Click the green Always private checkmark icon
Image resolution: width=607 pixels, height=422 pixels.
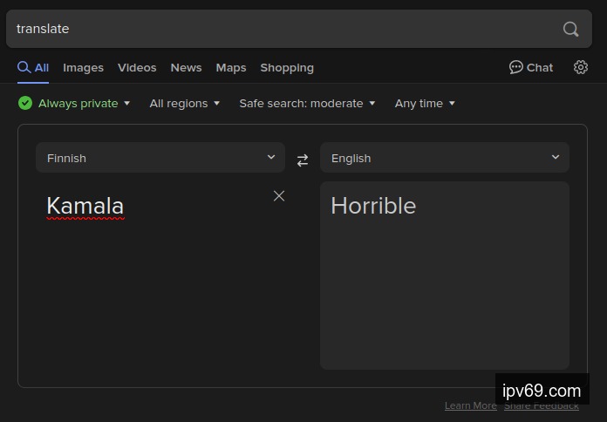[25, 103]
